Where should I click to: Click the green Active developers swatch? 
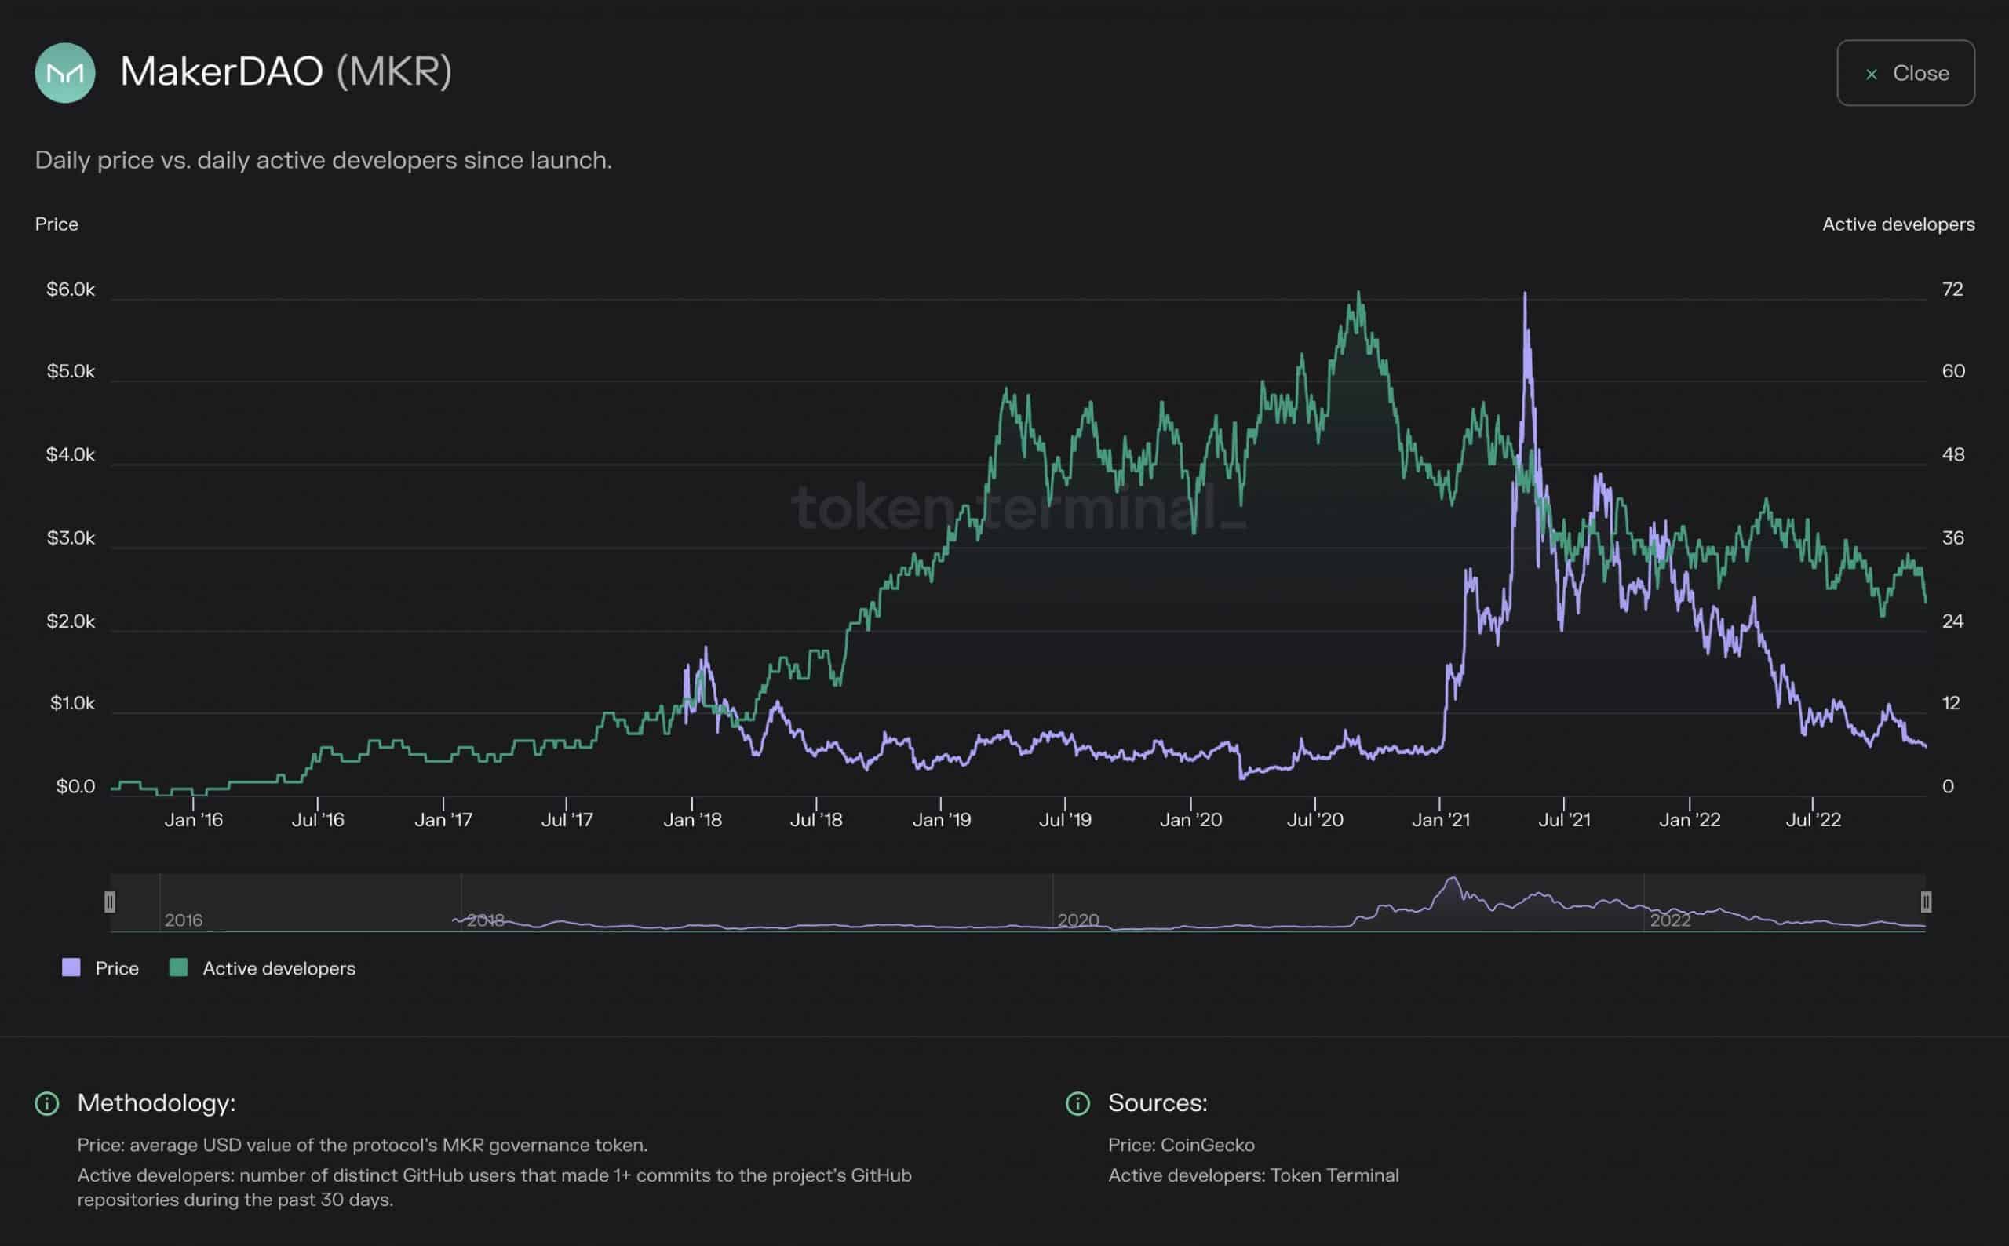tap(178, 967)
